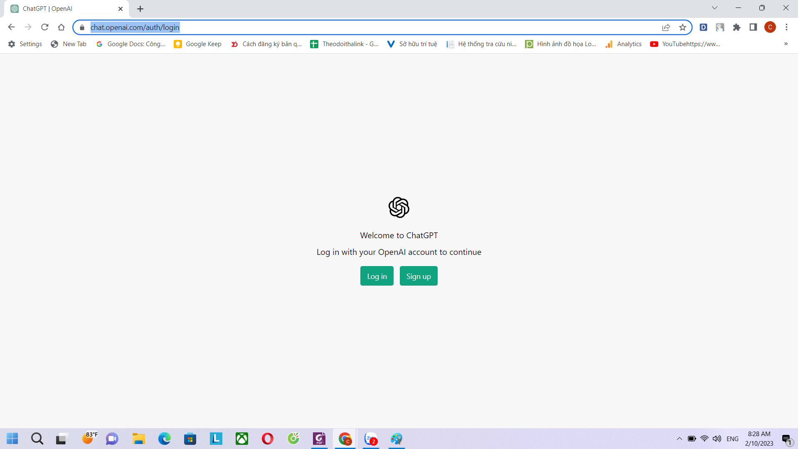Open the Cốc Cốc browser taskbar icon
This screenshot has width=798, height=449.
coord(293,439)
